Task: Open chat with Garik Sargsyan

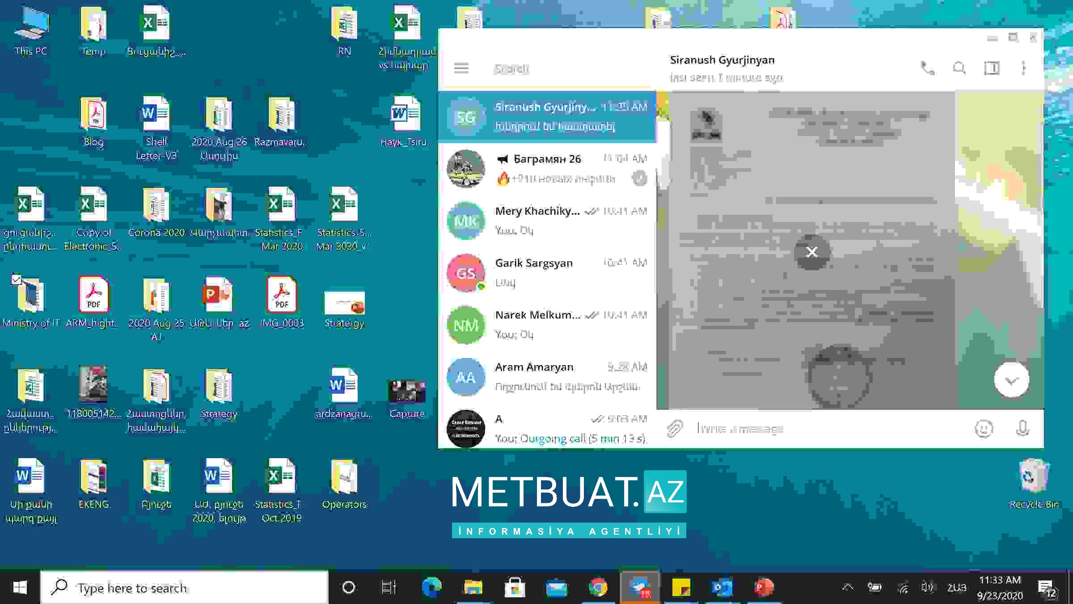Action: [547, 272]
